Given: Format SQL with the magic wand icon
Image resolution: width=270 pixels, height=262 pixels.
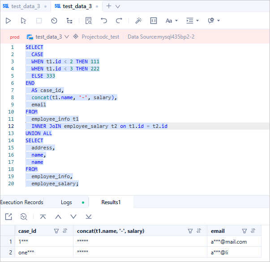Looking at the screenshot, I should click(138, 21).
